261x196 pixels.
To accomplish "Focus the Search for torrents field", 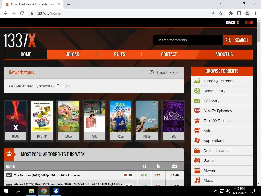I will pos(188,40).
